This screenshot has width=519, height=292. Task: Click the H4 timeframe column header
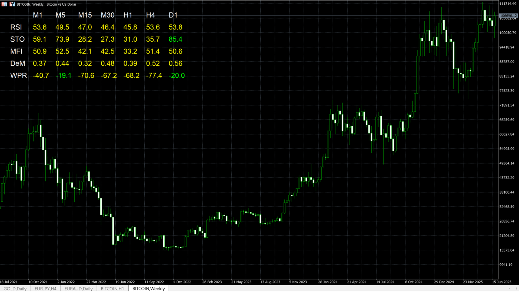point(151,15)
